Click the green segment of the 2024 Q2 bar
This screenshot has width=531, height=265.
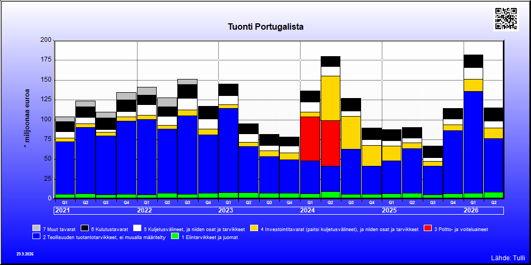coord(330,195)
